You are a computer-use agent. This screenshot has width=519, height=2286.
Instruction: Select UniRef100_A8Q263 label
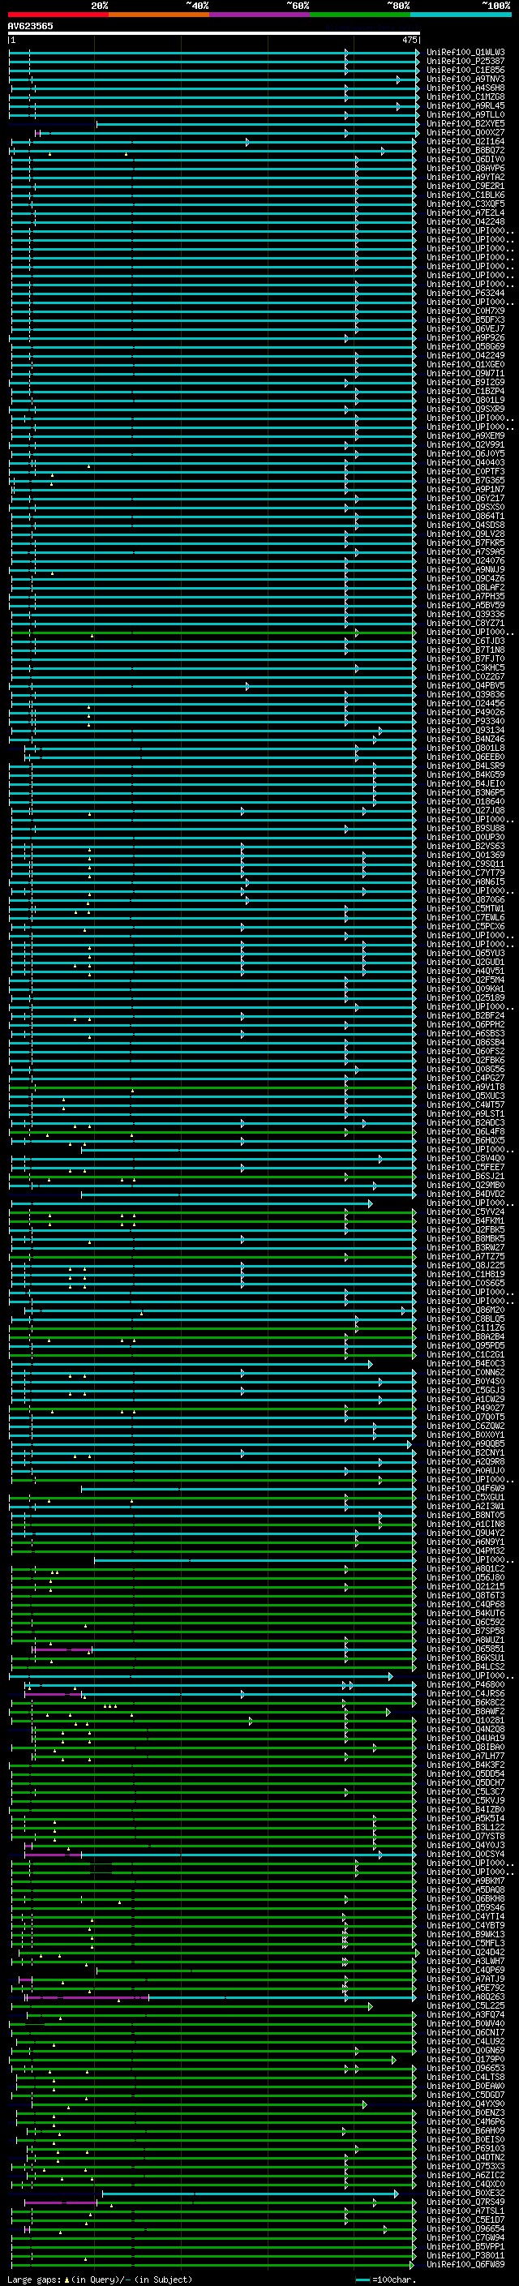point(465,1997)
